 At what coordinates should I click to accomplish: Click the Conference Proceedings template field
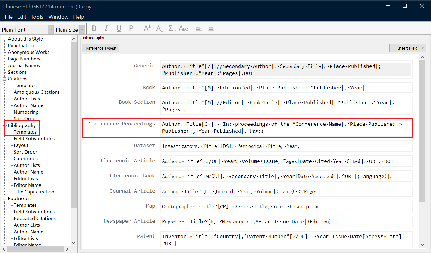point(286,127)
